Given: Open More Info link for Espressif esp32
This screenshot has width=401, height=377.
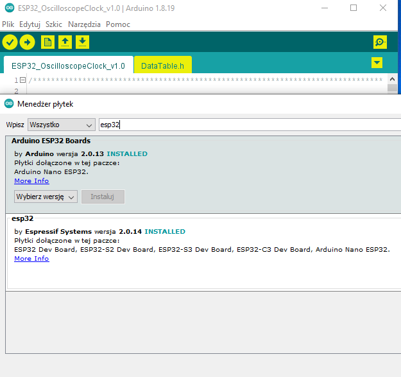Looking at the screenshot, I should click(x=31, y=259).
